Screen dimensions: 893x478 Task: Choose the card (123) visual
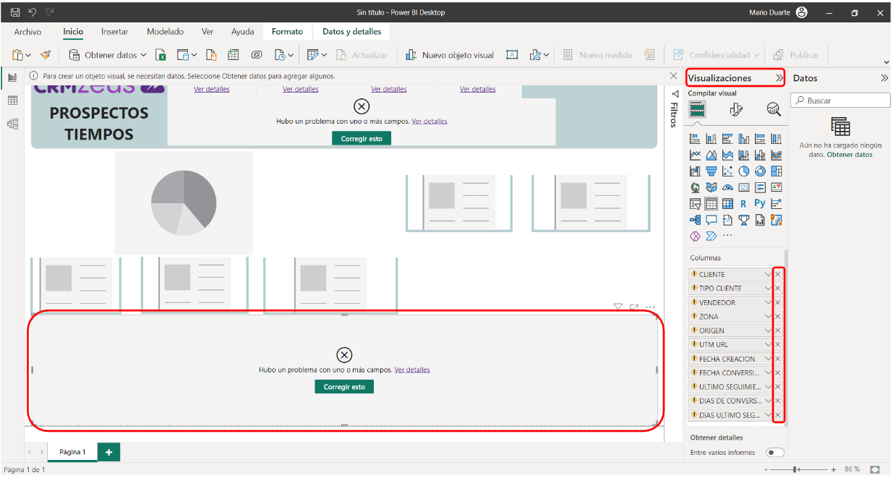tap(744, 187)
